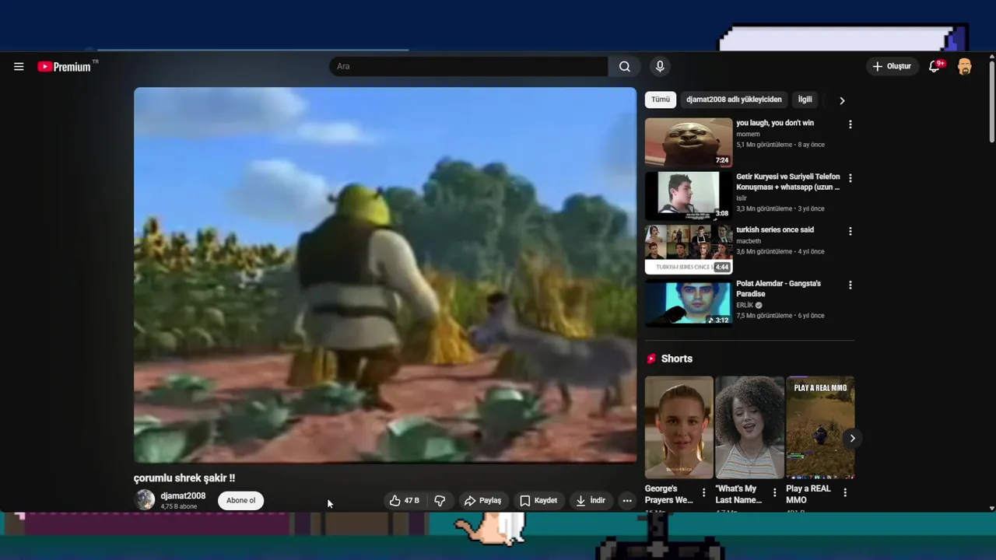
Task: Open the Oluştur create button
Action: [892, 67]
